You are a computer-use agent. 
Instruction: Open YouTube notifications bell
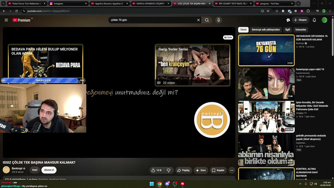(x=314, y=20)
